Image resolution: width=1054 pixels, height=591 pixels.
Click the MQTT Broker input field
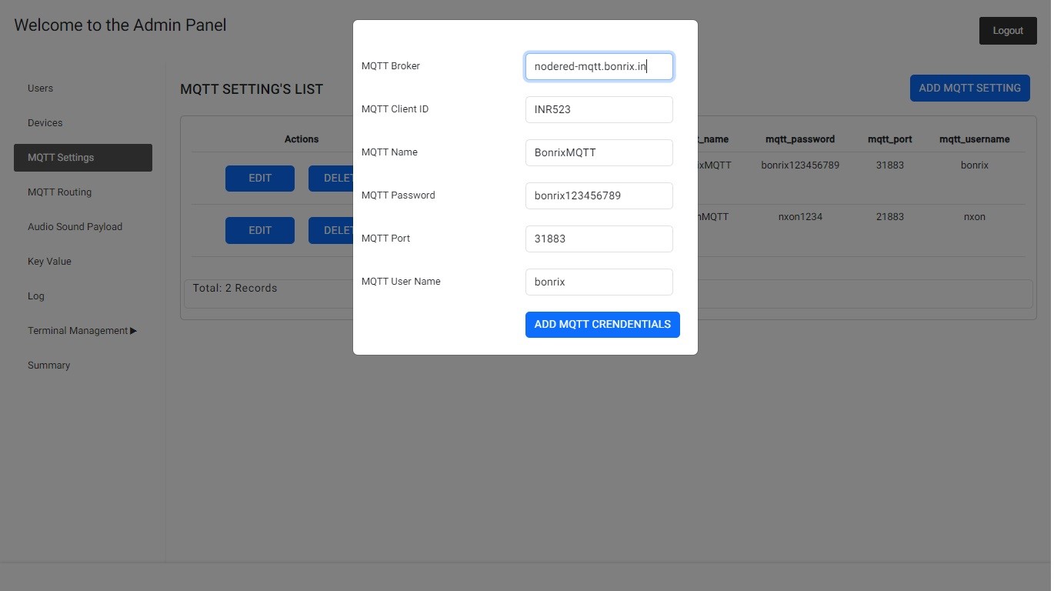[599, 66]
